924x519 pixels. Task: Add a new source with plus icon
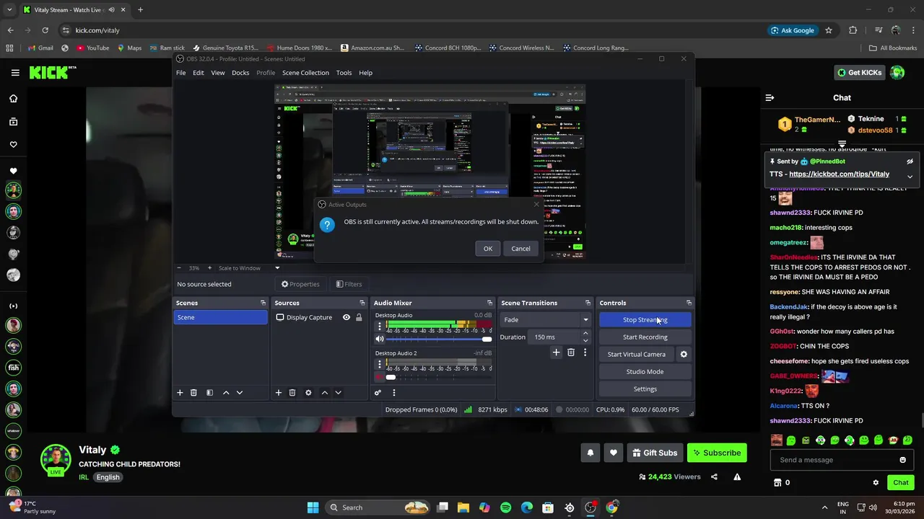pos(279,393)
